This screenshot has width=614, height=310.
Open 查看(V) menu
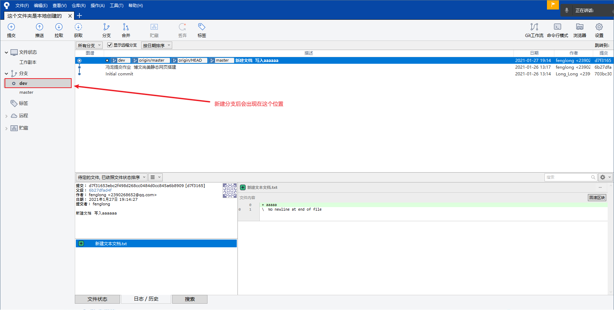coord(60,6)
